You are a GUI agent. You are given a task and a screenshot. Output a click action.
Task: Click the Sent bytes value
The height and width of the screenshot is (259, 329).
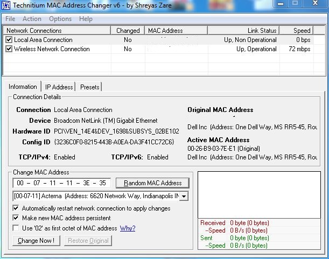[x=249, y=238]
